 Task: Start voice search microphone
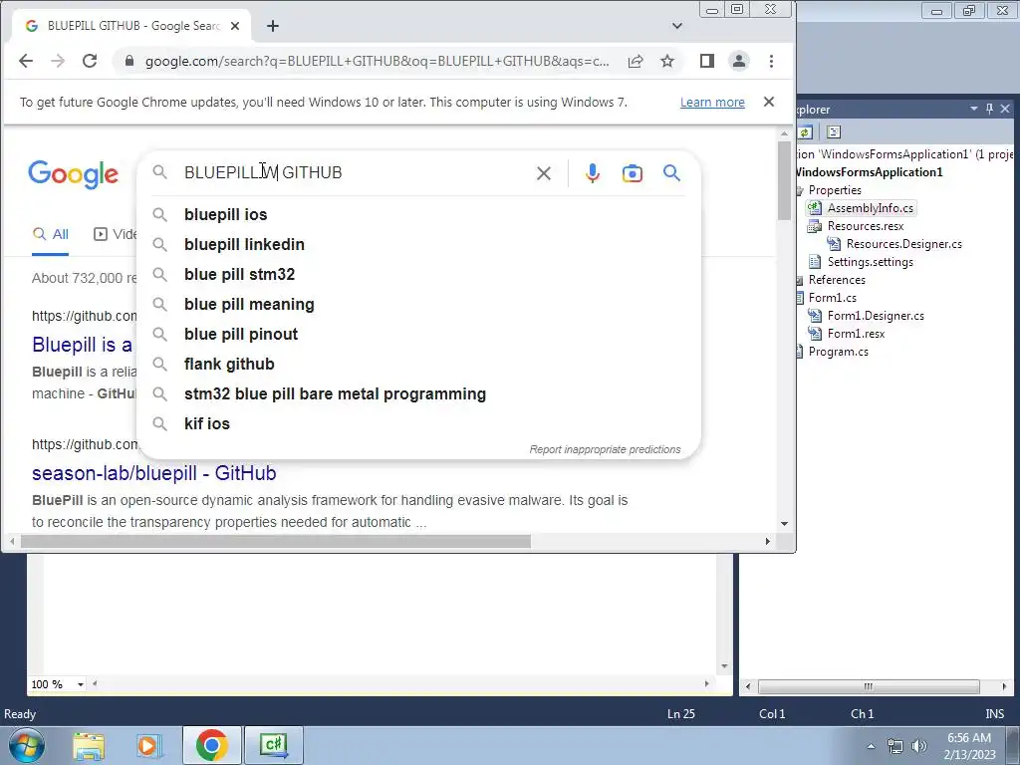coord(592,173)
